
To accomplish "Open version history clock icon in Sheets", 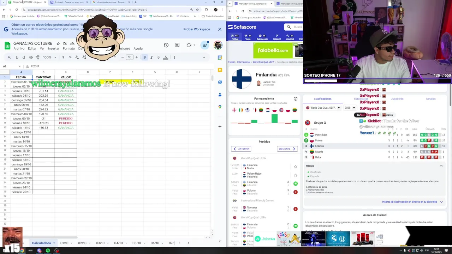I will click(166, 45).
